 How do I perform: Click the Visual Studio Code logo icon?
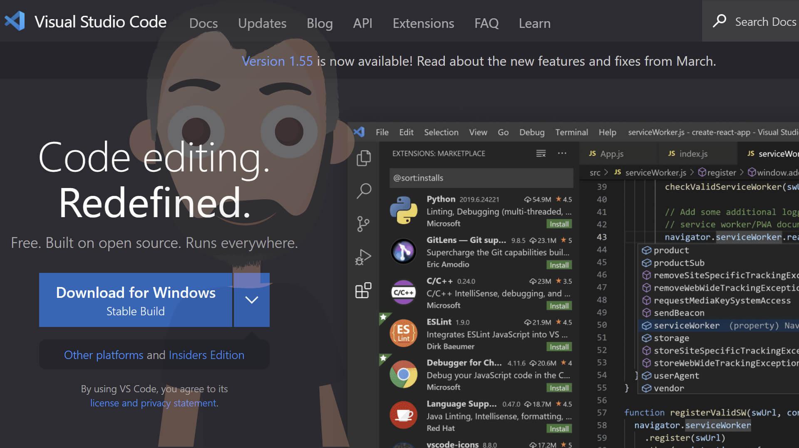click(x=15, y=21)
